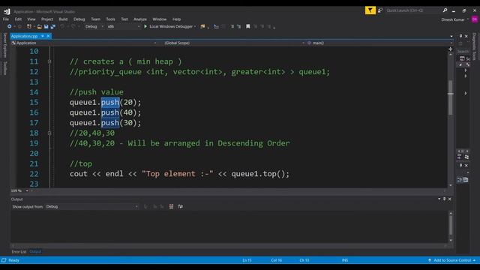Click the split editor plus icon above scrollbar
This screenshot has height=270, width=480.
450,49
